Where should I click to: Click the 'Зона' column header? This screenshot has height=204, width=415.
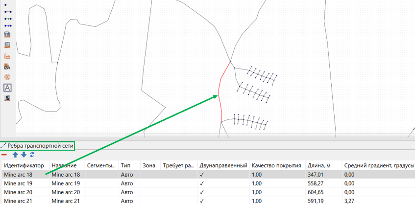click(x=150, y=166)
